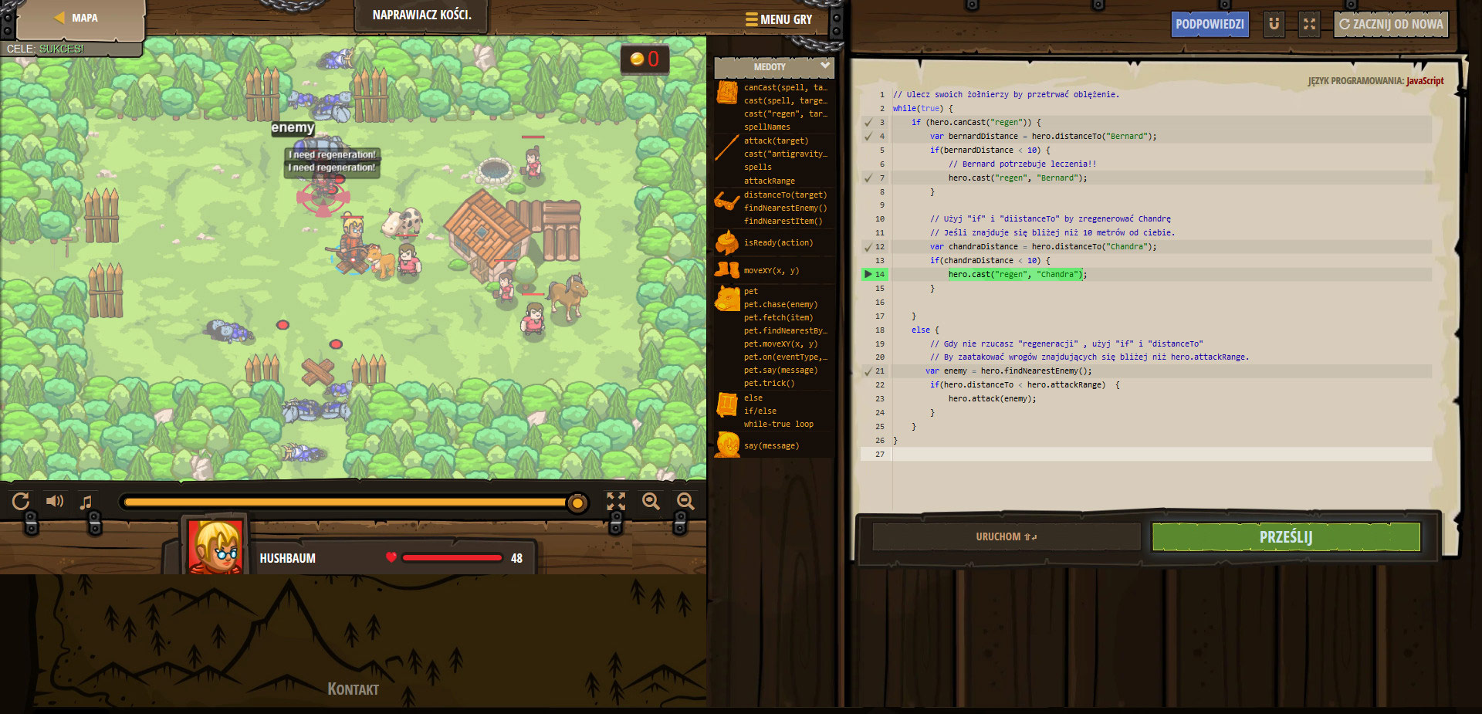1482x714 pixels.
Task: Click the enemy label on map
Action: pos(293,127)
